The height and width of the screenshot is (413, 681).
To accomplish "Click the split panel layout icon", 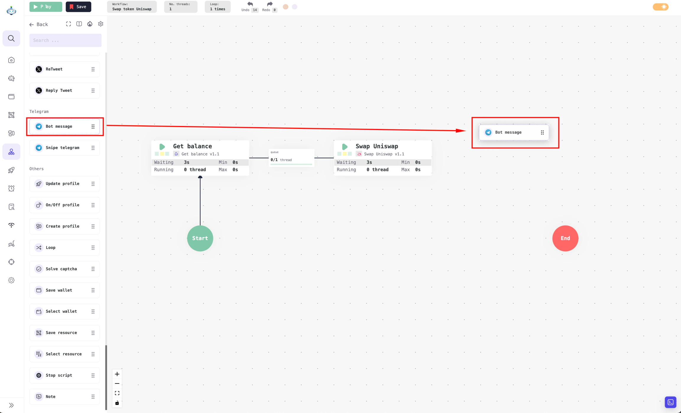I will (79, 24).
